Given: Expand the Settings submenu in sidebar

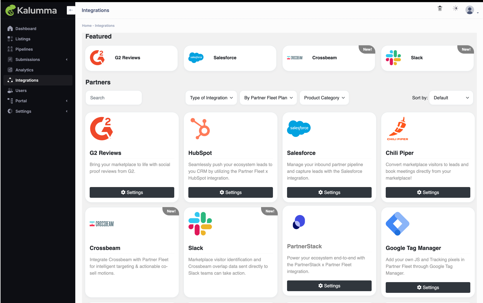Looking at the screenshot, I should [x=67, y=111].
